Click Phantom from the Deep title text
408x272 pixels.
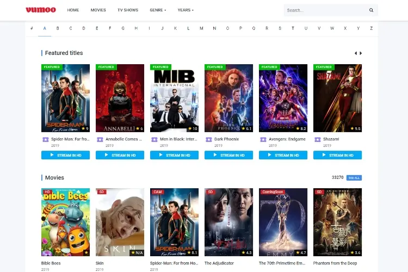[x=335, y=263]
